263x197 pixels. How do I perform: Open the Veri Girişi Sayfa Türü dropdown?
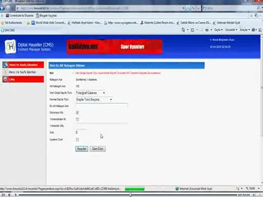(91, 93)
